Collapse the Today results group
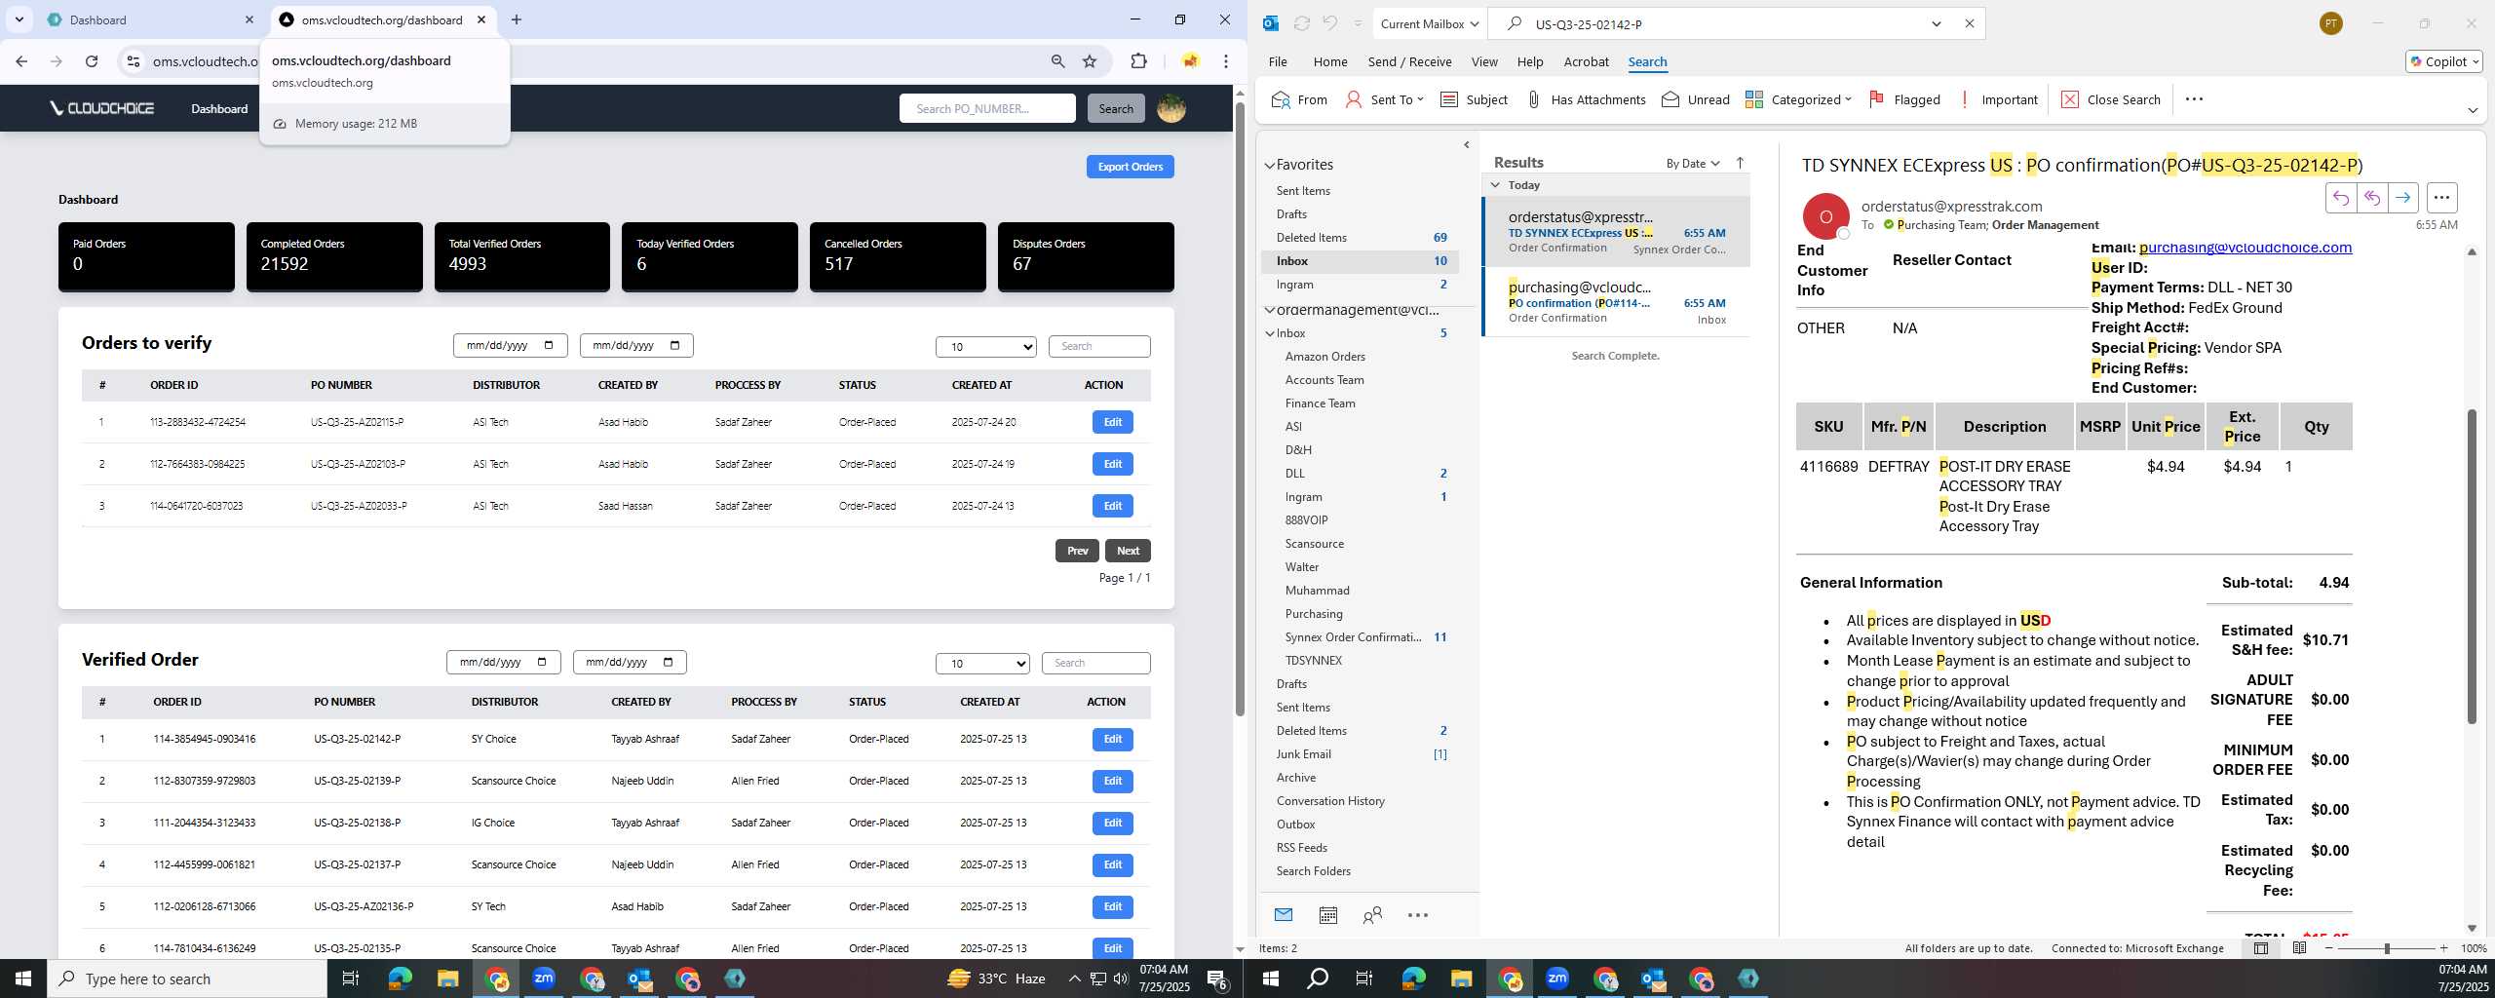Viewport: 2495px width, 998px height. point(1495,184)
